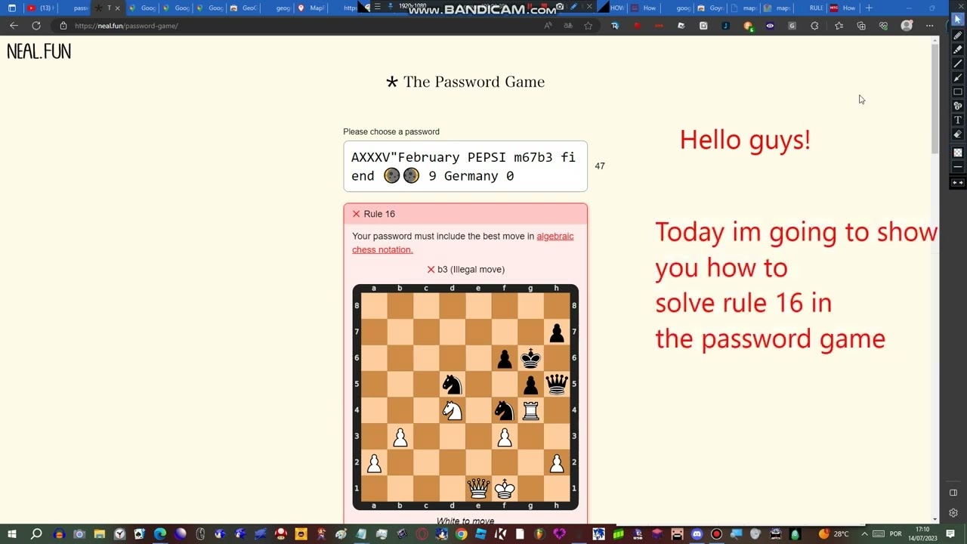Click inside the password input field
The width and height of the screenshot is (967, 544).
point(465,166)
